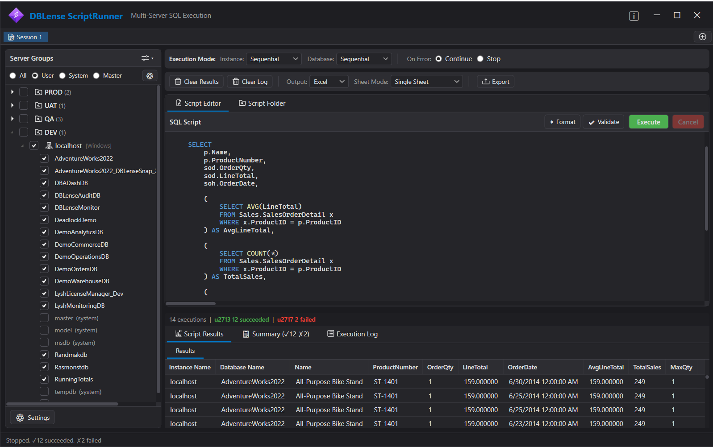Select the All radio filter

click(x=13, y=76)
